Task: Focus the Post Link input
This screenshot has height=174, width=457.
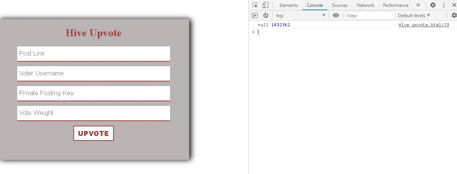Action: [94, 54]
